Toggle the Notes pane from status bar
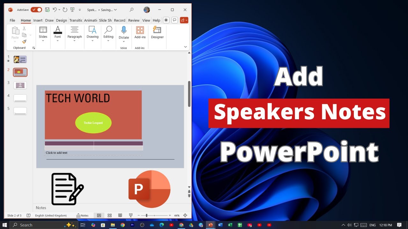408x229 pixels. [83, 215]
